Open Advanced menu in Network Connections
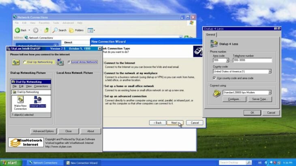 (x=68, y=23)
